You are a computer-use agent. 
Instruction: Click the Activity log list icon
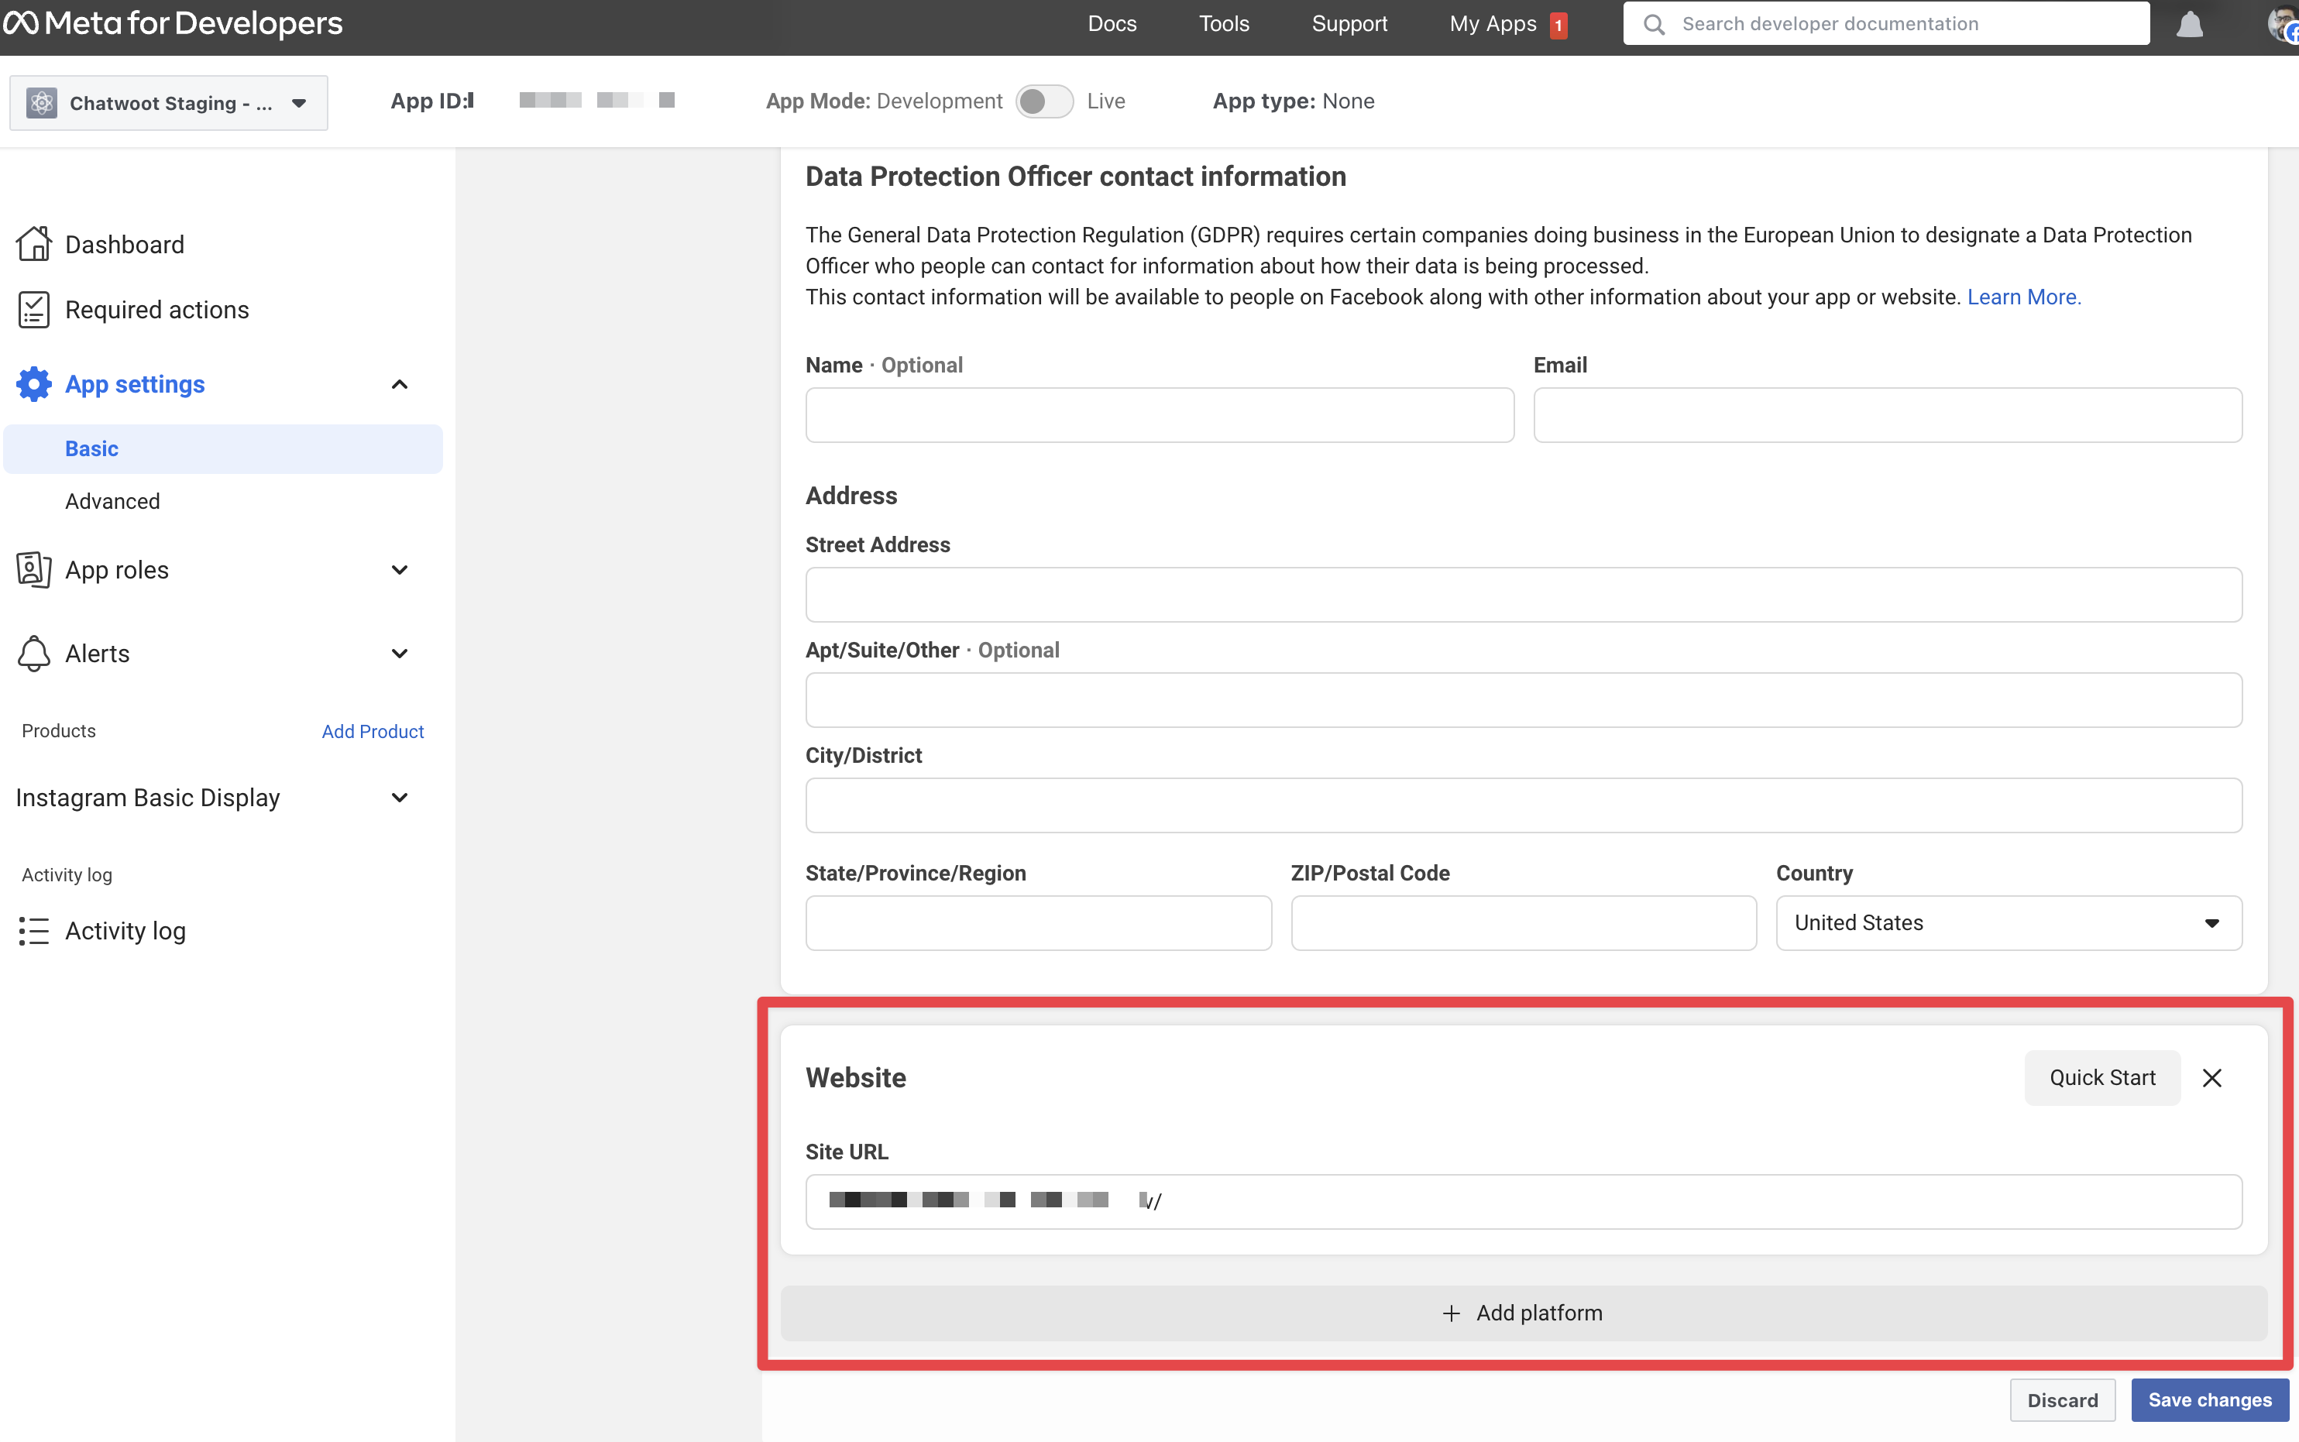[33, 931]
